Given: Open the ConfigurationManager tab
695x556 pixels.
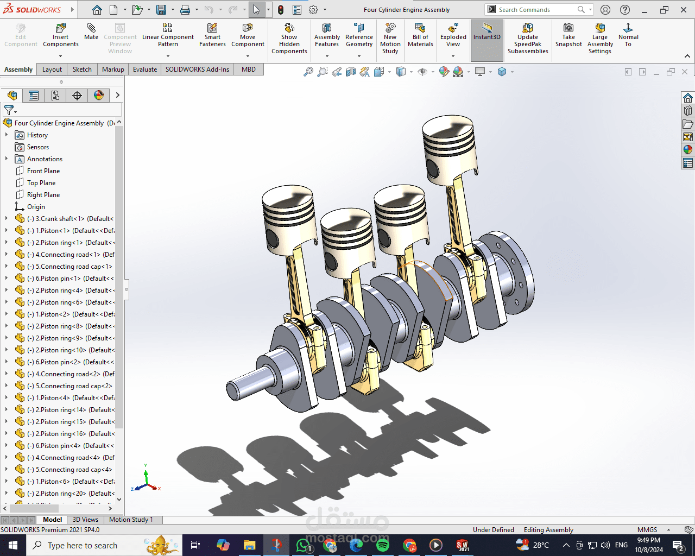Looking at the screenshot, I should pos(55,96).
